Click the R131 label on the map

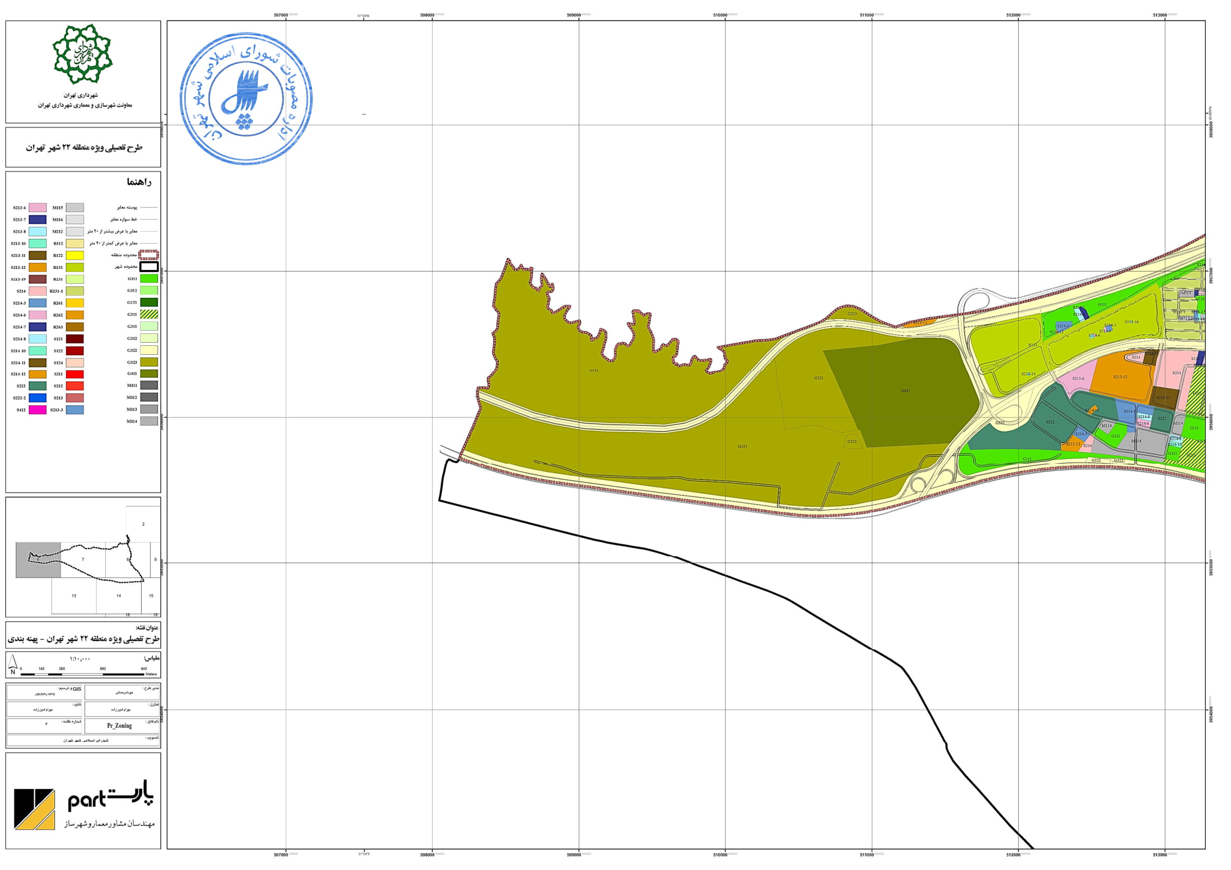click(1033, 345)
